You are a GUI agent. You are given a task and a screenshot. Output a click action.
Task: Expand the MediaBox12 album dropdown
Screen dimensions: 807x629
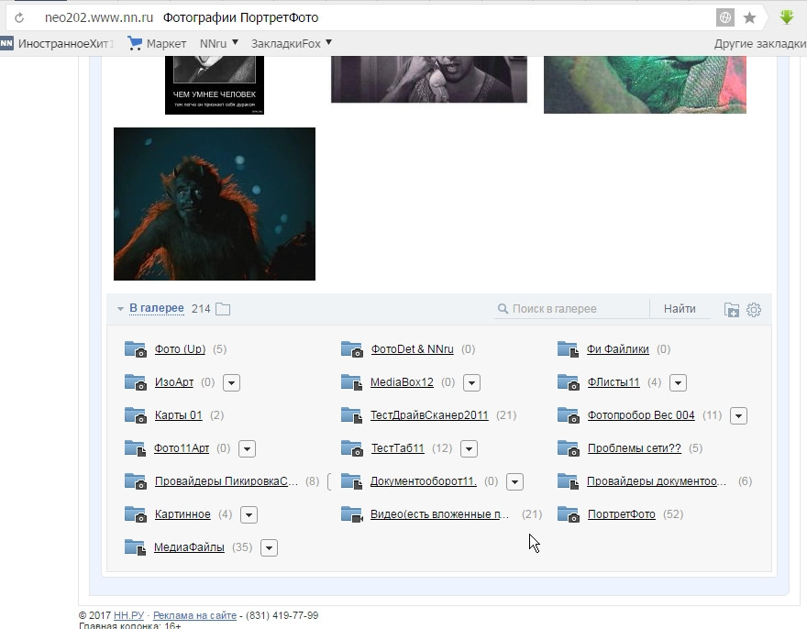(472, 382)
